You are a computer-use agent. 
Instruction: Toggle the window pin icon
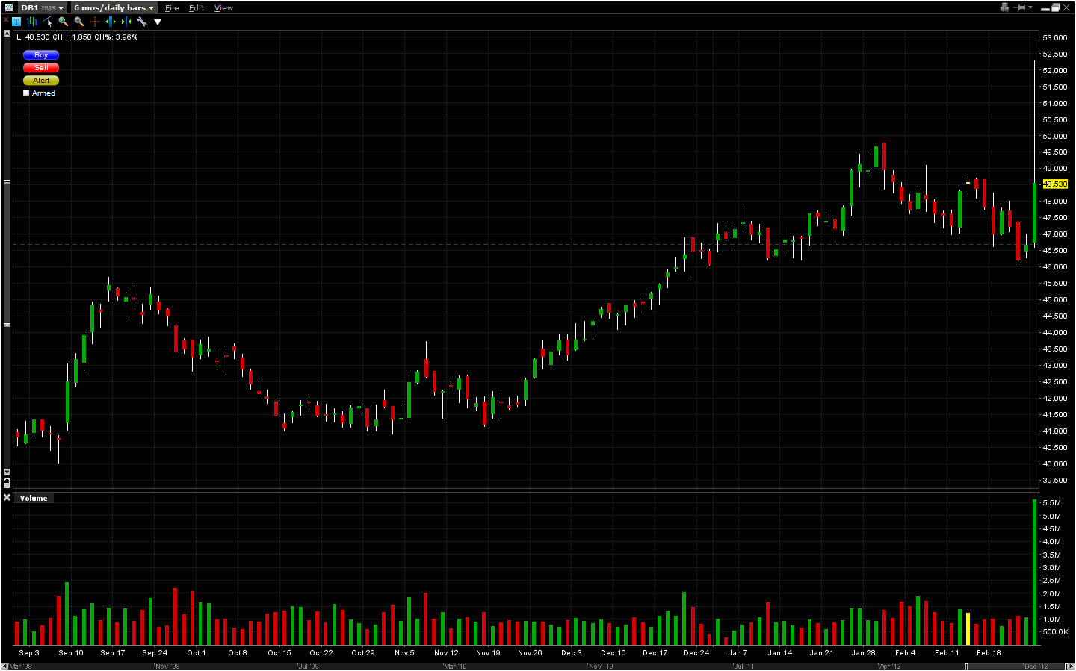pos(1021,7)
